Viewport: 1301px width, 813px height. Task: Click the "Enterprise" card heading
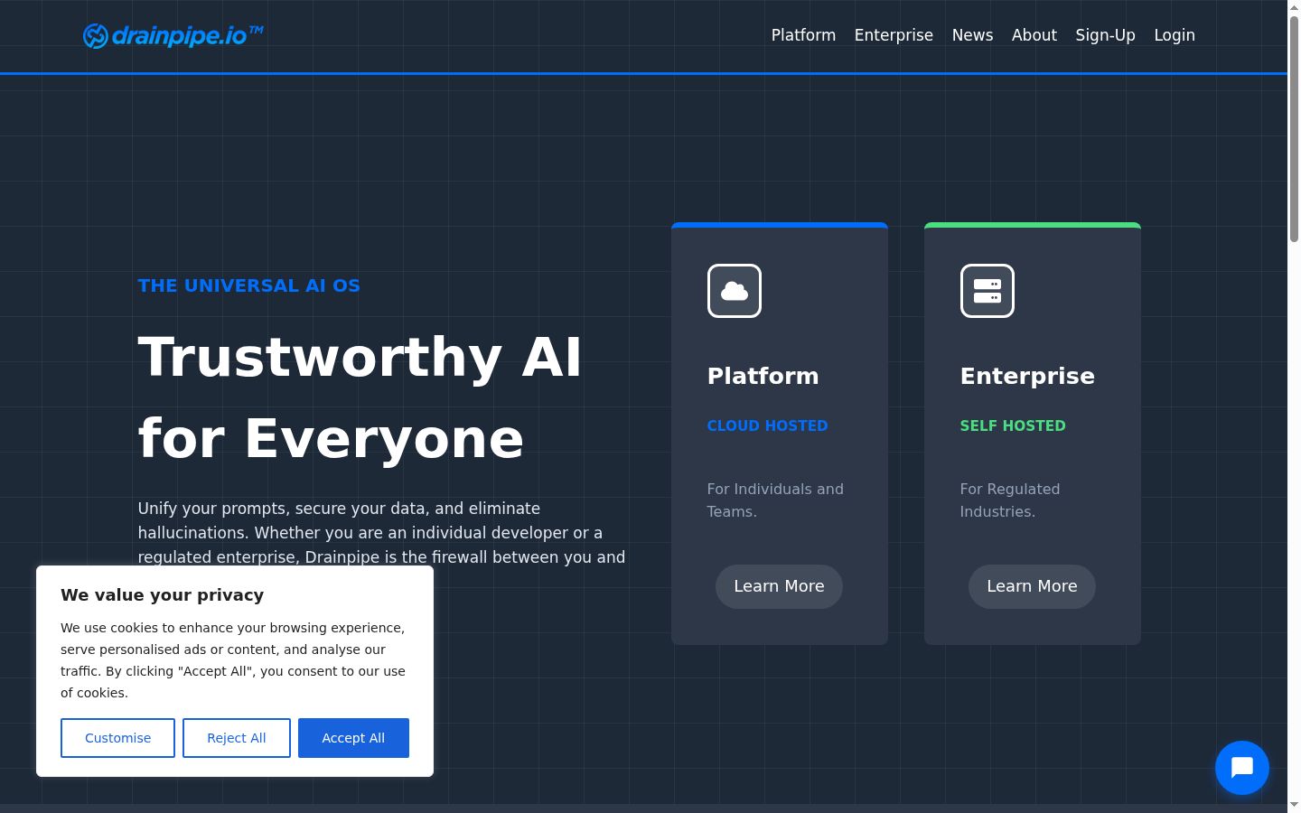[1027, 376]
